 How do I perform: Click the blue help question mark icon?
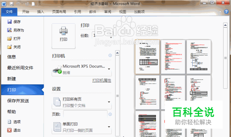tap(226, 12)
